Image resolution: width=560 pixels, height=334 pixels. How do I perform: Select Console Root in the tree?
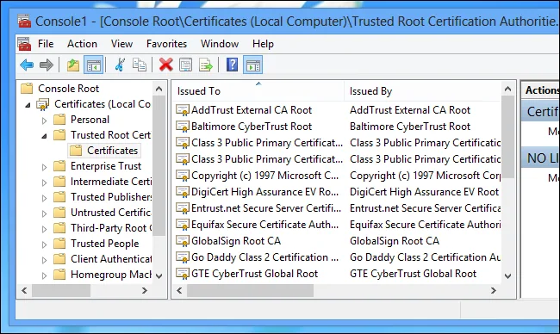69,89
